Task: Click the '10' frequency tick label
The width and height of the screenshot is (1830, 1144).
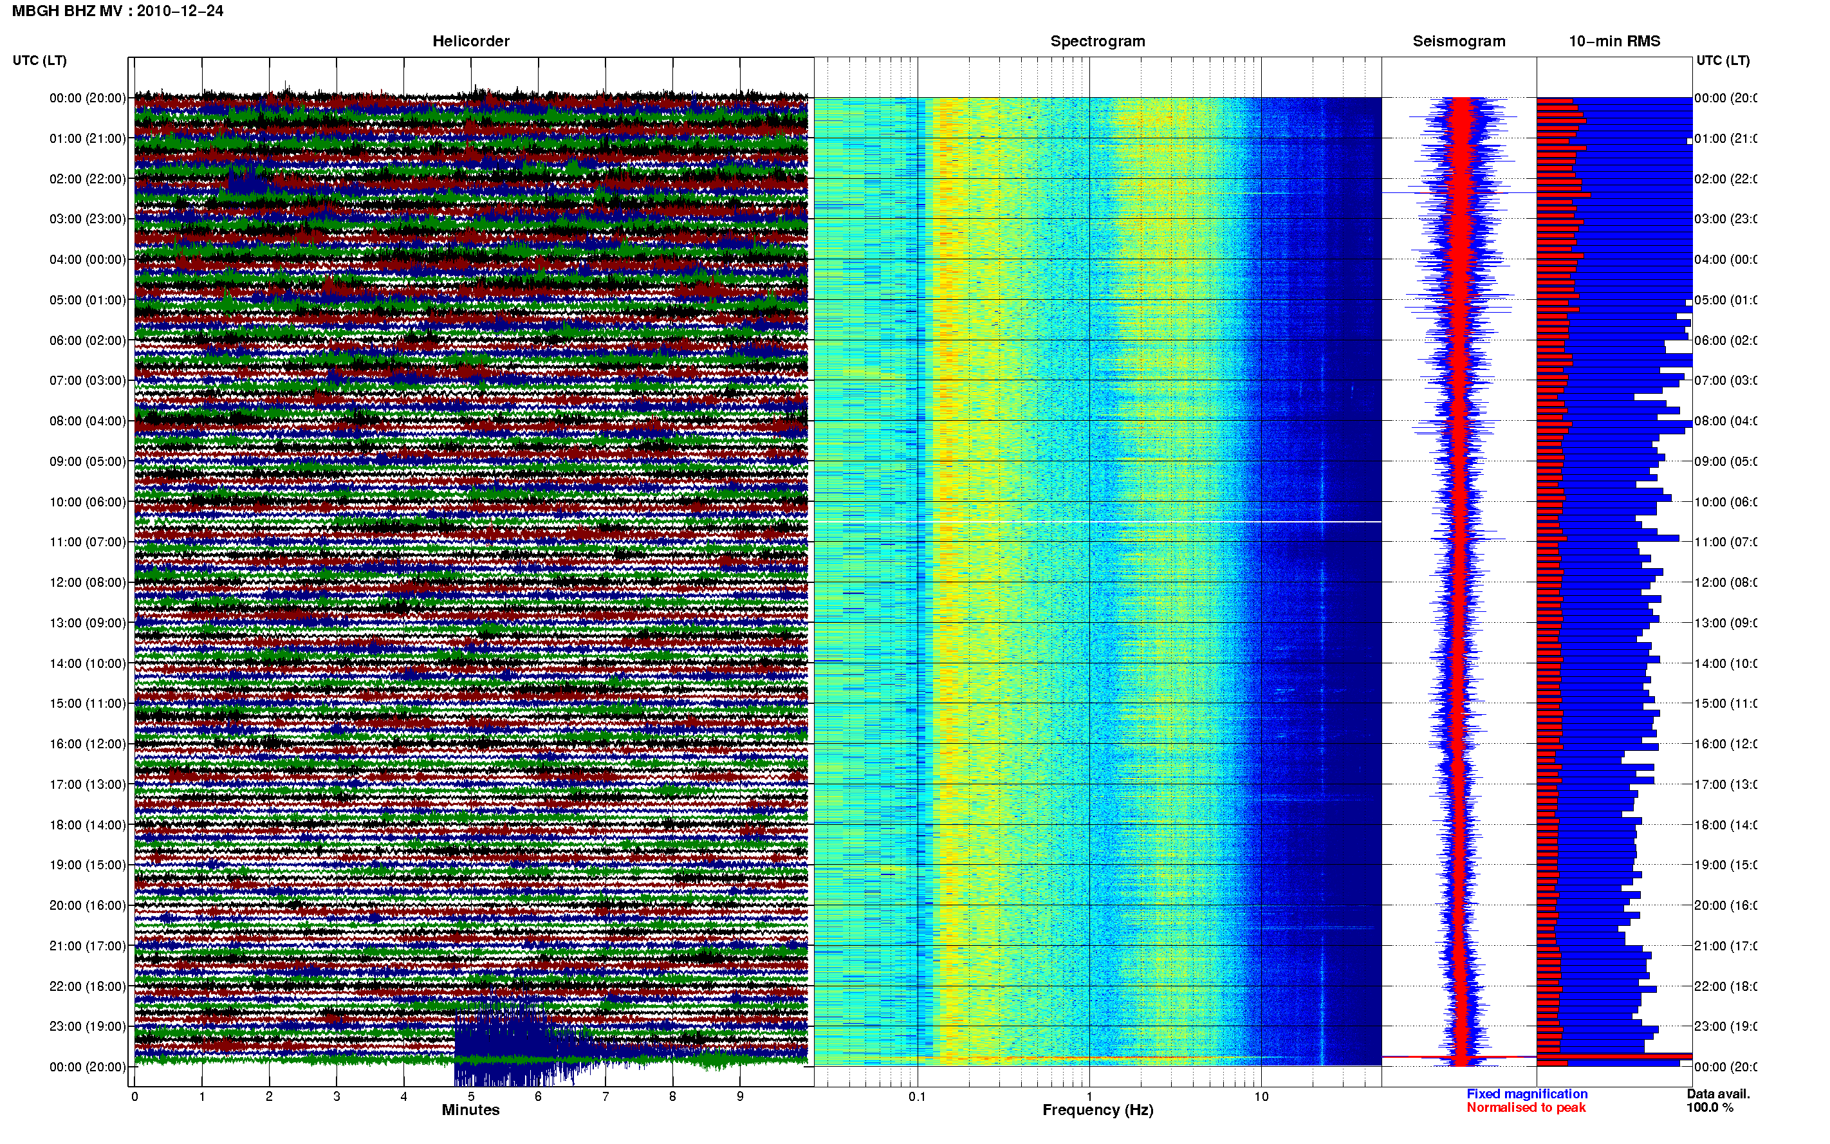Action: click(x=1261, y=1096)
